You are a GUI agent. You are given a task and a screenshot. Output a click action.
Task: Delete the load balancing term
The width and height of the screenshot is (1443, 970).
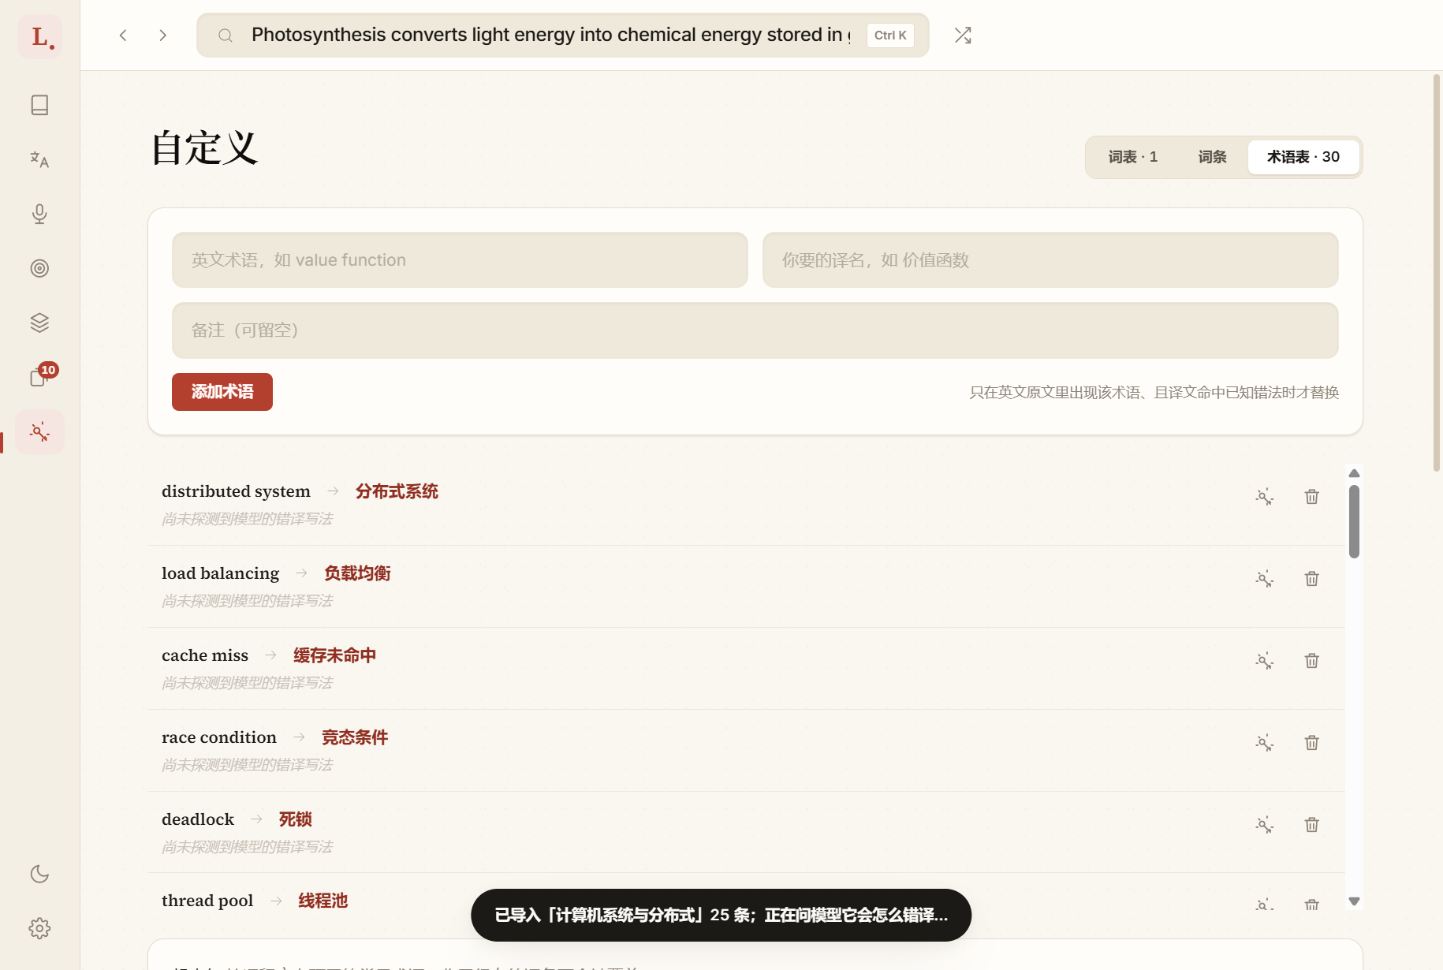(1312, 579)
